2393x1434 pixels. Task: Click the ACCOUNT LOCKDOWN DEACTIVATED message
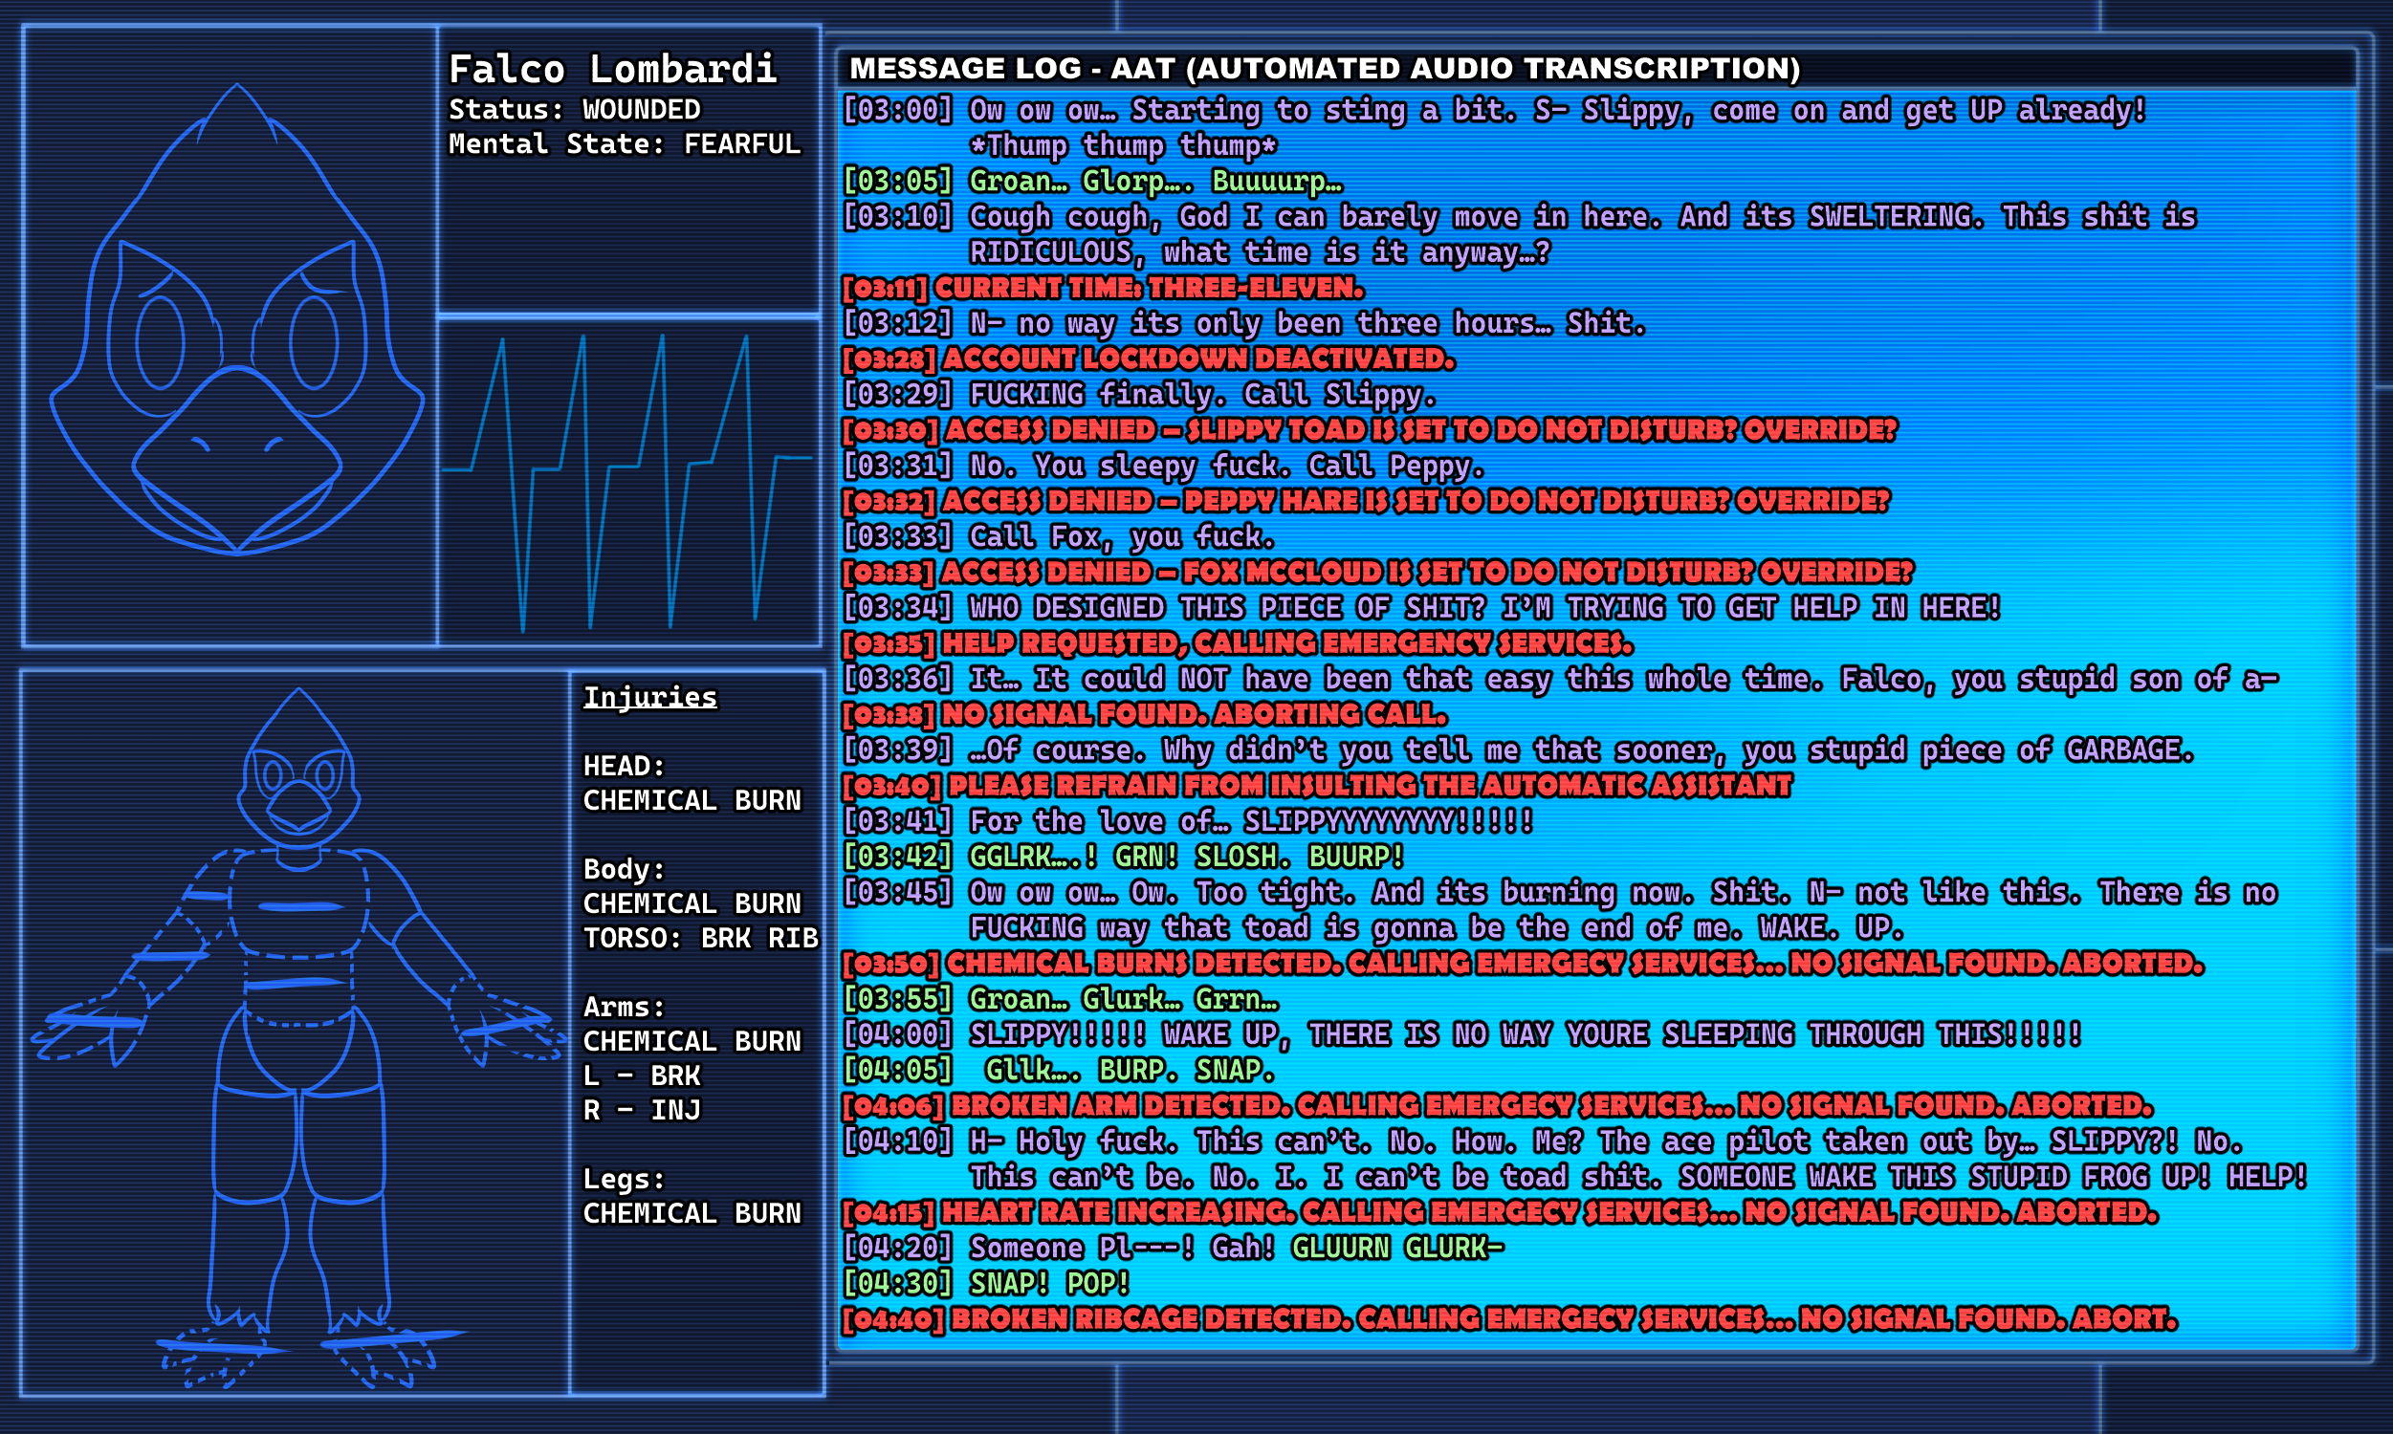[1196, 359]
